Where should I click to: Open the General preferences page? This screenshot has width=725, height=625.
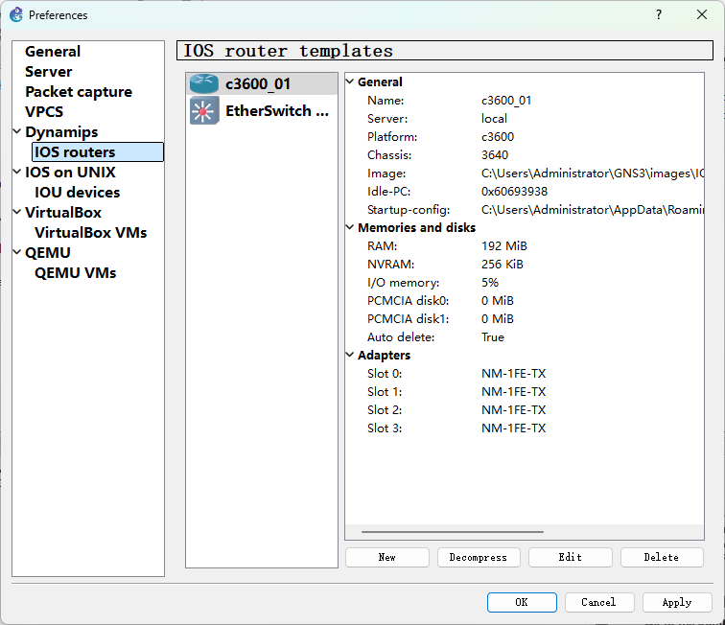click(53, 52)
